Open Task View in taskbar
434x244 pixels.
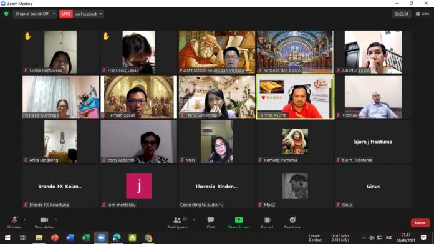point(23,238)
